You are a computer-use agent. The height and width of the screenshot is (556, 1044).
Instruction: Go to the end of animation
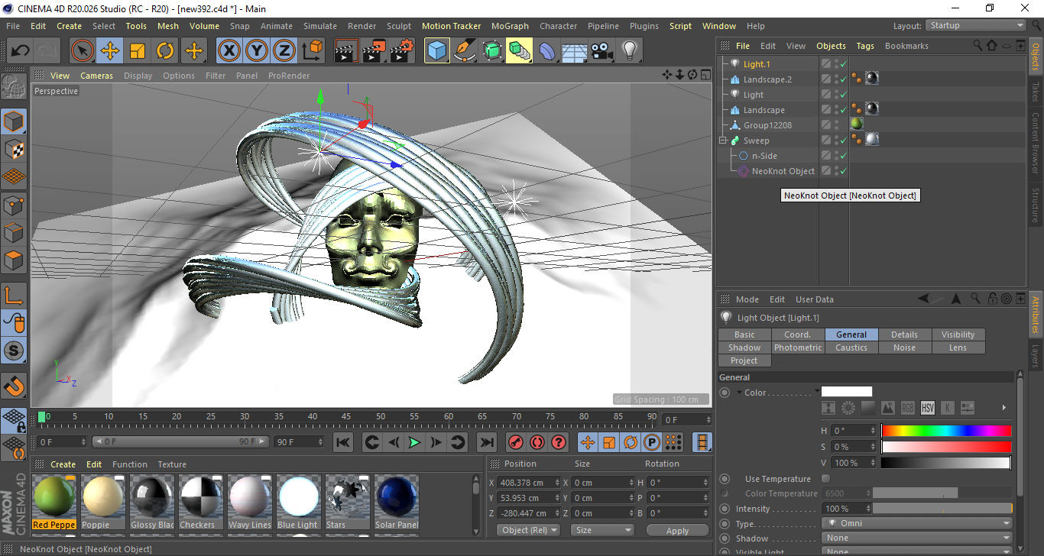[486, 442]
